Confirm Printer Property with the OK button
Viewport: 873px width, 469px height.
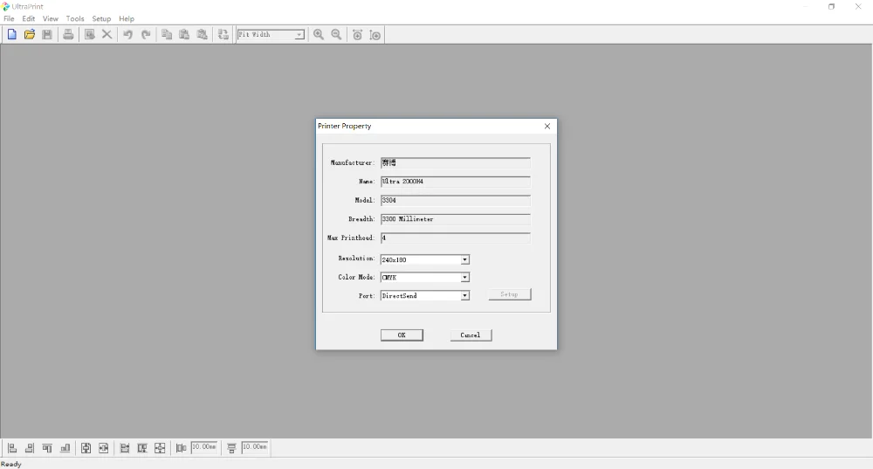point(402,335)
